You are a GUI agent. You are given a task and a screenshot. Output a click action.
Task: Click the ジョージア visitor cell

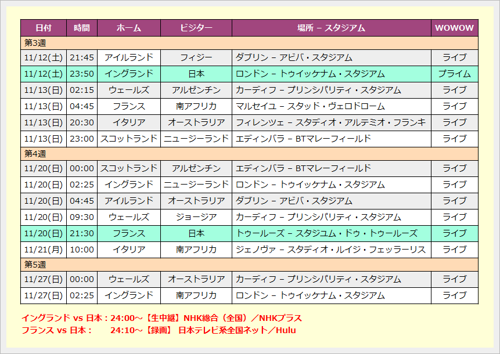196,217
